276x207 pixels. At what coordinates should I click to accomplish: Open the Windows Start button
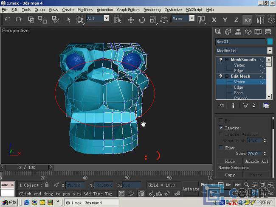pos(9,202)
